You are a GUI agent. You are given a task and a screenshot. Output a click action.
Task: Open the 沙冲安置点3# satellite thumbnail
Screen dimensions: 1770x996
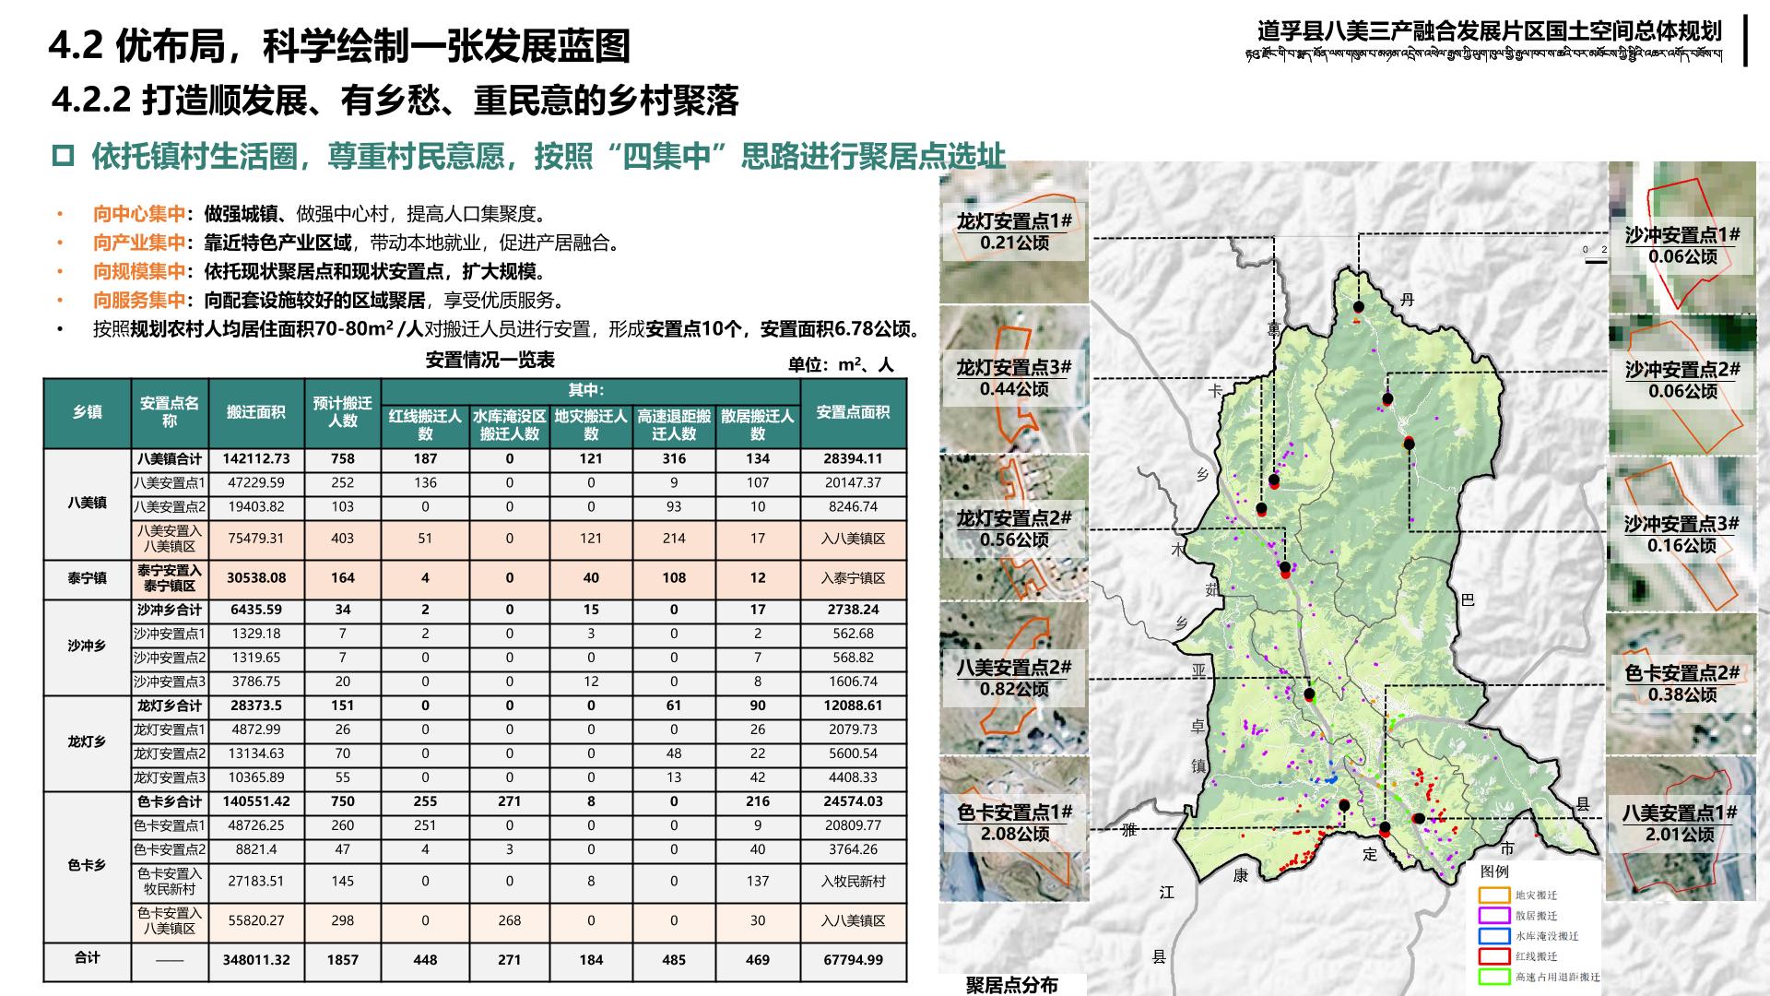[x=1682, y=535]
